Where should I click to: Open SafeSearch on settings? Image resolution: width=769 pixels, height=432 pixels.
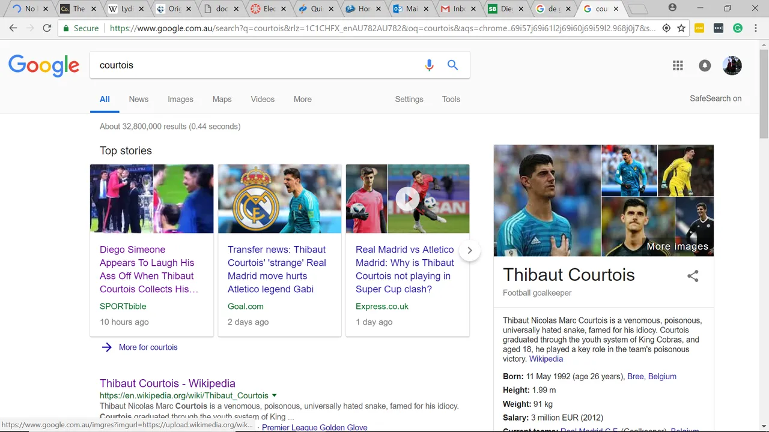point(716,98)
